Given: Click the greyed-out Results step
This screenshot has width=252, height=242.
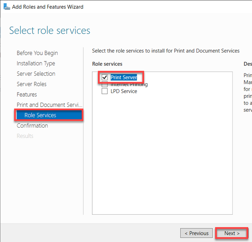Looking at the screenshot, I should [x=25, y=136].
